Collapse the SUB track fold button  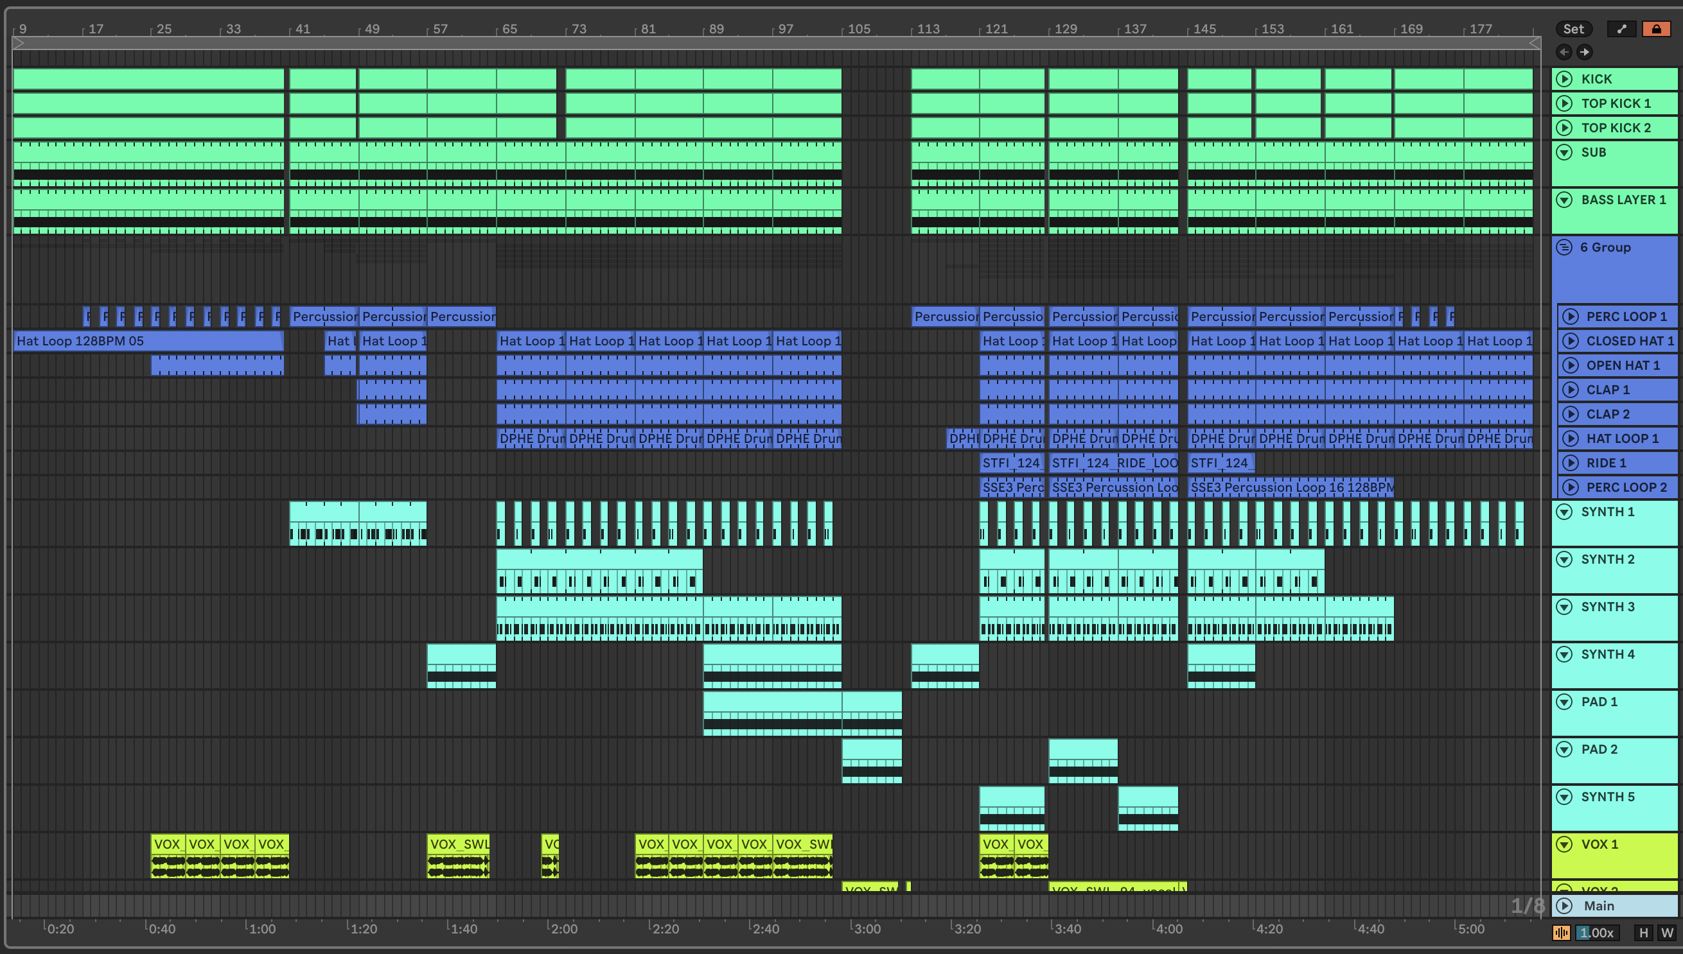[x=1564, y=152]
